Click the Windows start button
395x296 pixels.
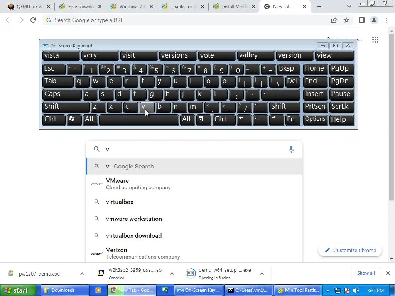click(x=18, y=290)
